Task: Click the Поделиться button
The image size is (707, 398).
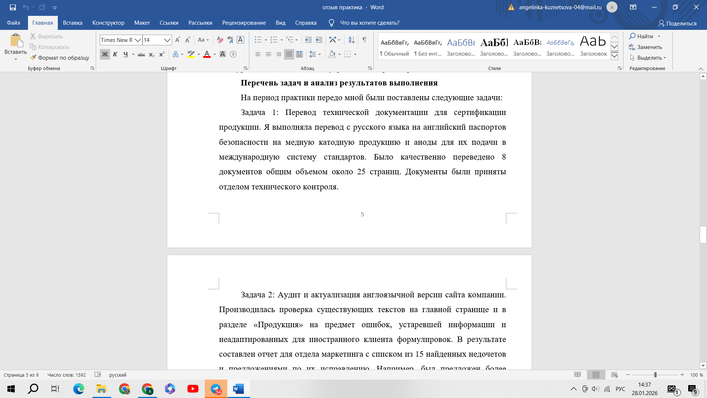Action: click(x=677, y=23)
